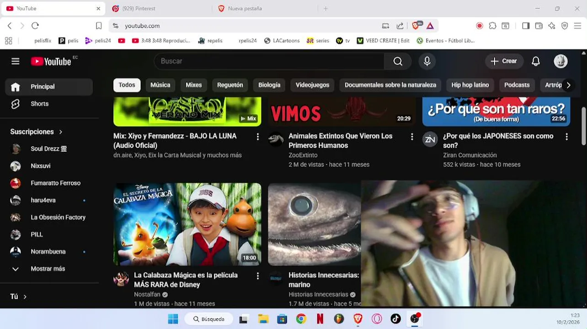
Task: Open the Brave Shields lion icon
Action: 416,26
